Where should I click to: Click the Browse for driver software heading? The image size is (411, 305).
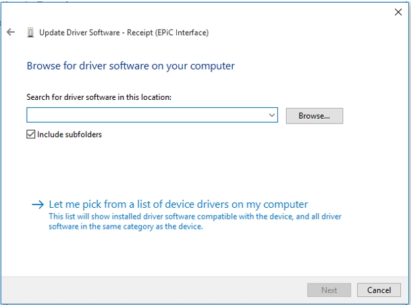130,66
